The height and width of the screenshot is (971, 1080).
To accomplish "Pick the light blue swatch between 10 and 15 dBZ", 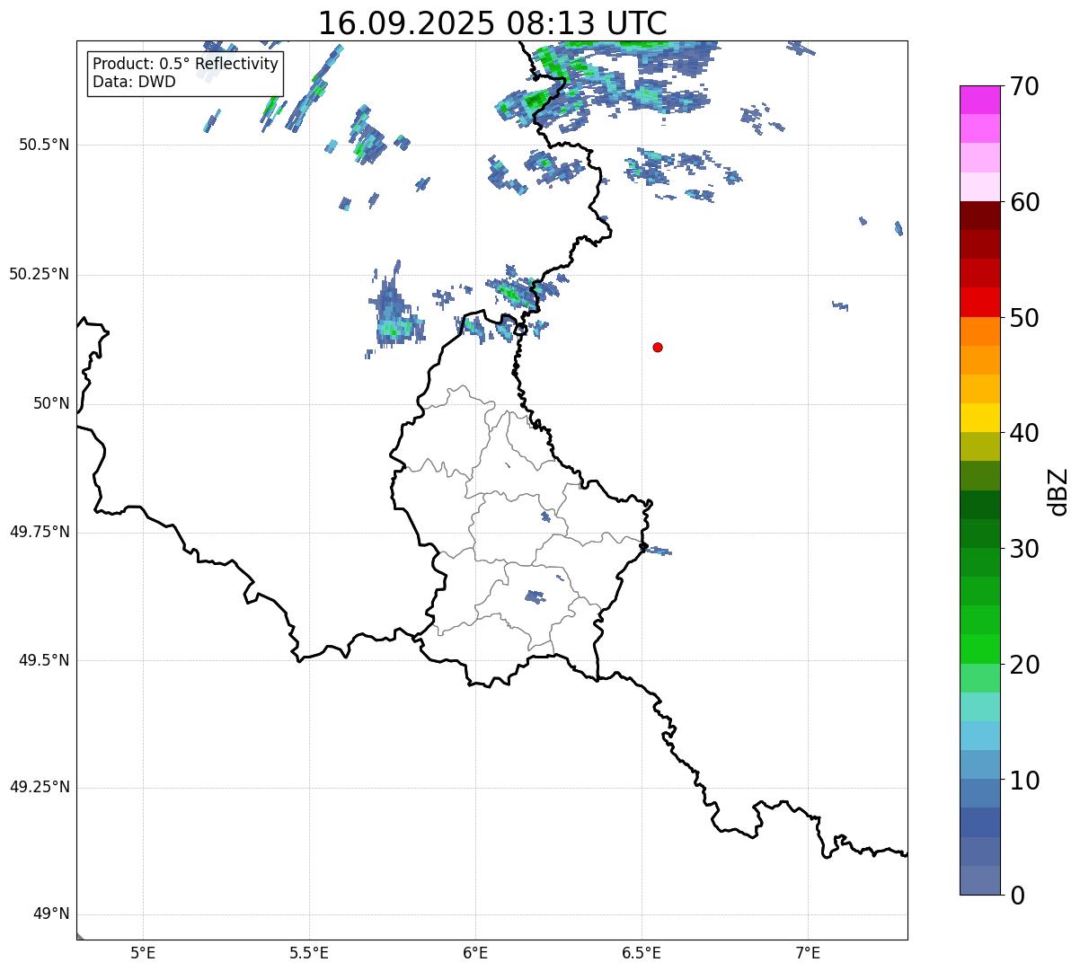I will tap(979, 736).
